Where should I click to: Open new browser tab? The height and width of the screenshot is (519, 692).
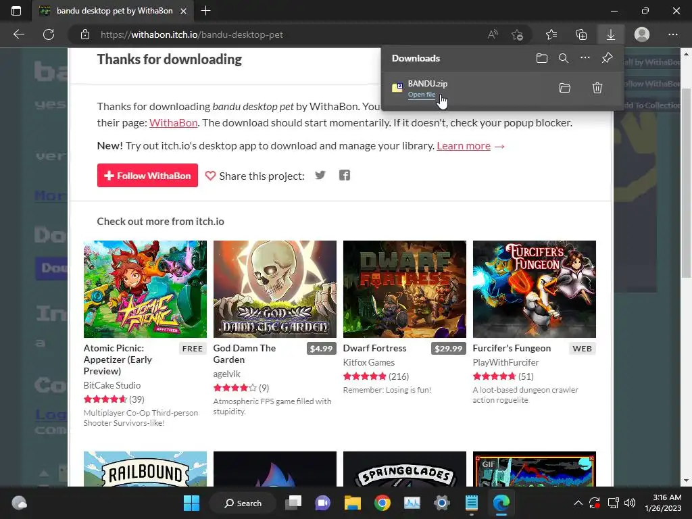tap(205, 11)
